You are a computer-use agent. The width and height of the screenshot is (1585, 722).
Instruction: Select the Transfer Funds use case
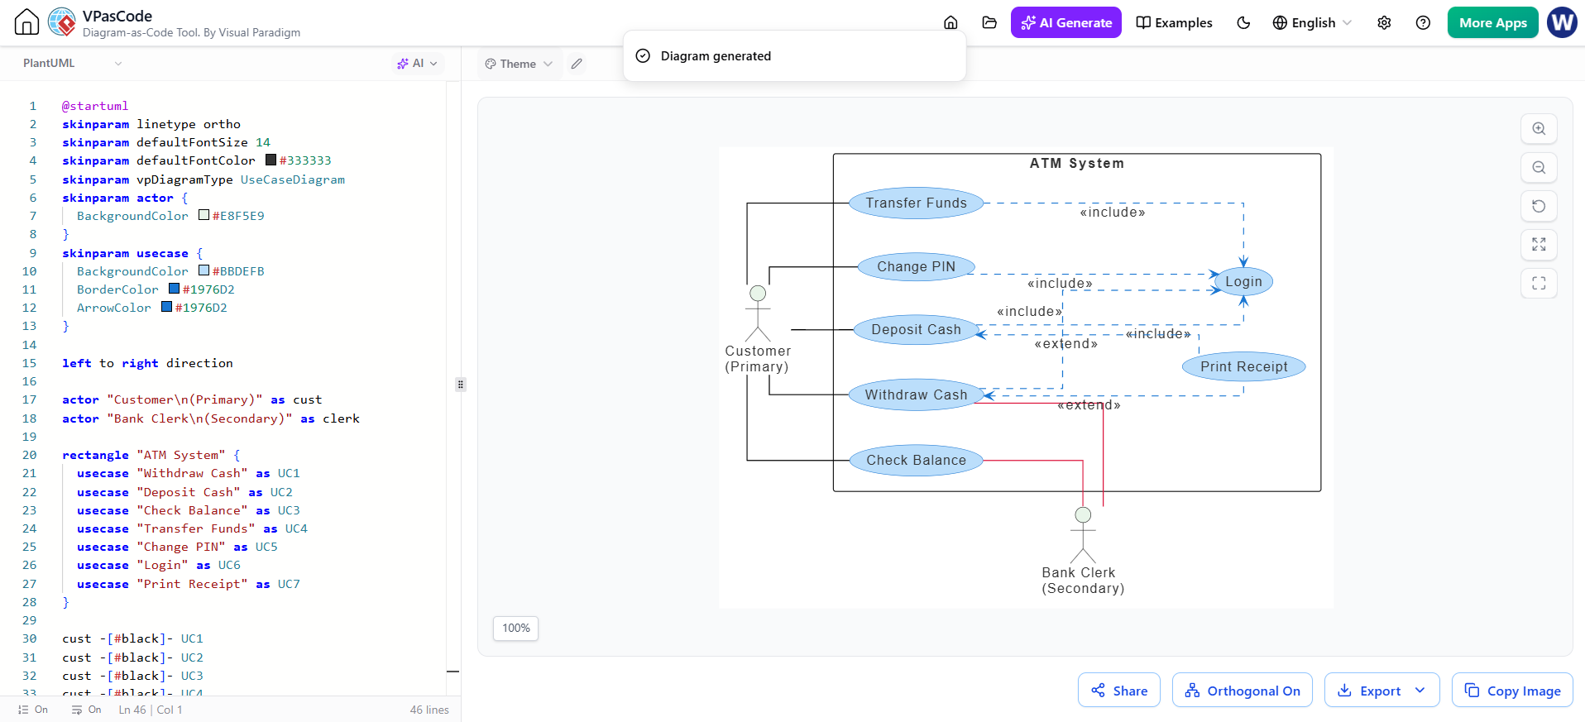[x=916, y=203]
